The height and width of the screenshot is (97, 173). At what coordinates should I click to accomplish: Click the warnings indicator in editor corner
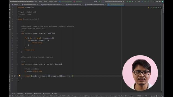click(152, 8)
